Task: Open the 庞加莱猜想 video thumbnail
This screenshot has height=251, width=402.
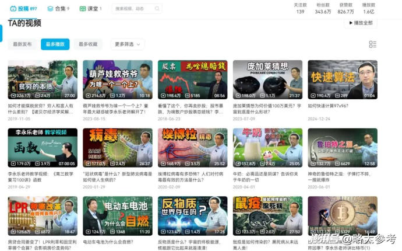Action: click(267, 79)
